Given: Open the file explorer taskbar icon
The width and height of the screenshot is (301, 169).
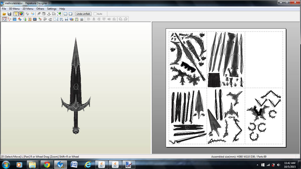Looking at the screenshot, I should click(32, 165).
